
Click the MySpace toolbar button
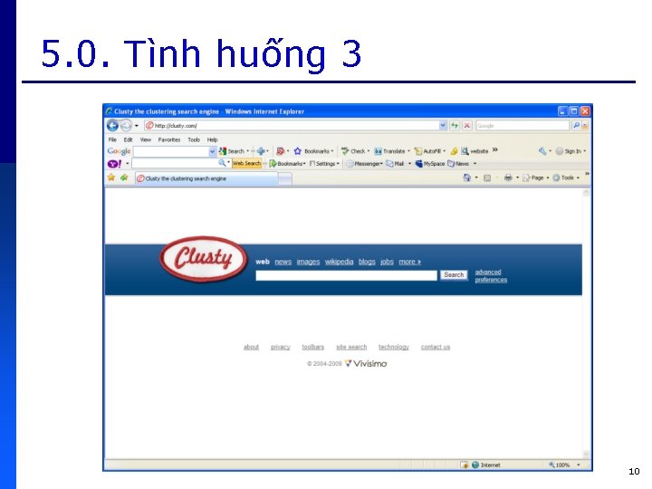(430, 164)
